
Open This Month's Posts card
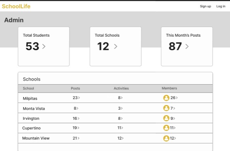187,46
